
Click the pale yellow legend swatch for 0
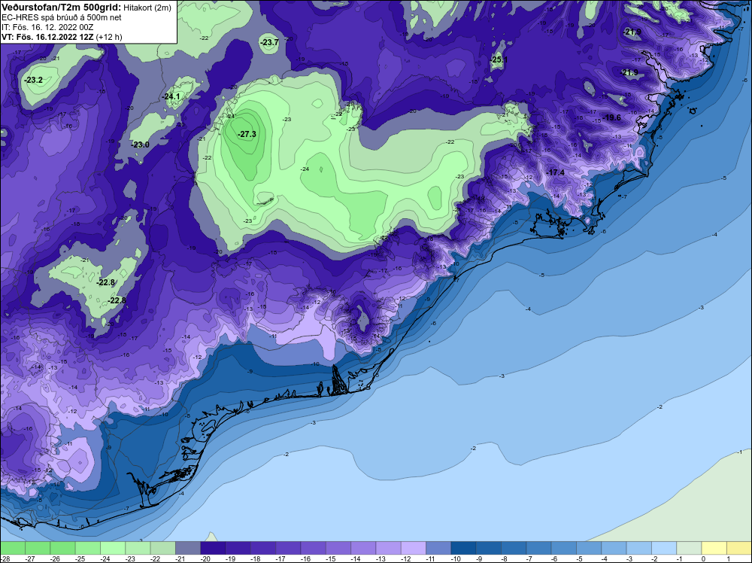(x=714, y=548)
